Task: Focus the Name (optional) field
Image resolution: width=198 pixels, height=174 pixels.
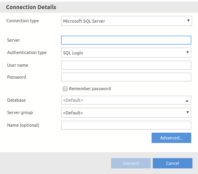Action: [126, 125]
